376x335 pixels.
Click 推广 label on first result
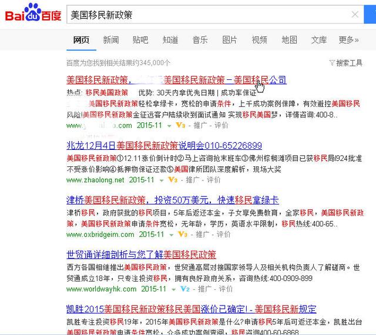coord(200,125)
